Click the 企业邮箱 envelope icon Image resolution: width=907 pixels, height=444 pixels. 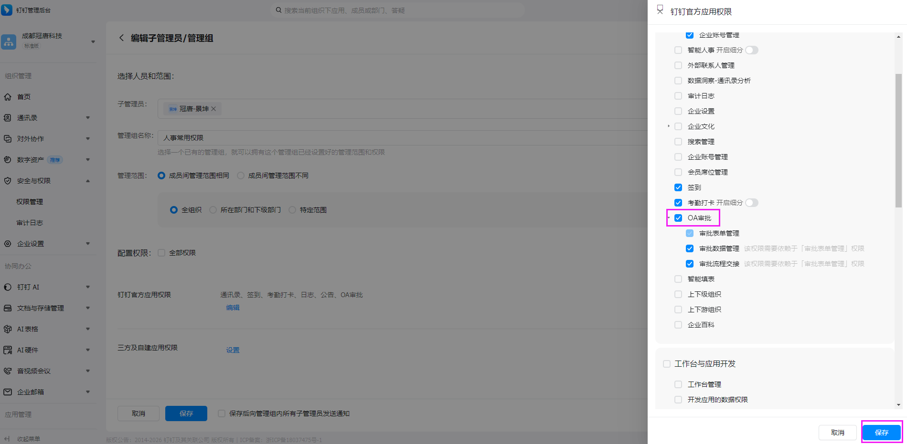click(x=8, y=392)
